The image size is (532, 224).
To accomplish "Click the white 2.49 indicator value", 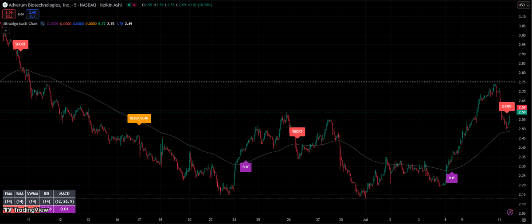I will coord(129,23).
